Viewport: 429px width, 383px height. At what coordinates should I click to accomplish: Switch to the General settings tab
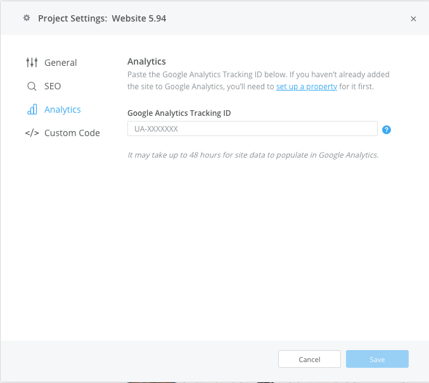60,63
